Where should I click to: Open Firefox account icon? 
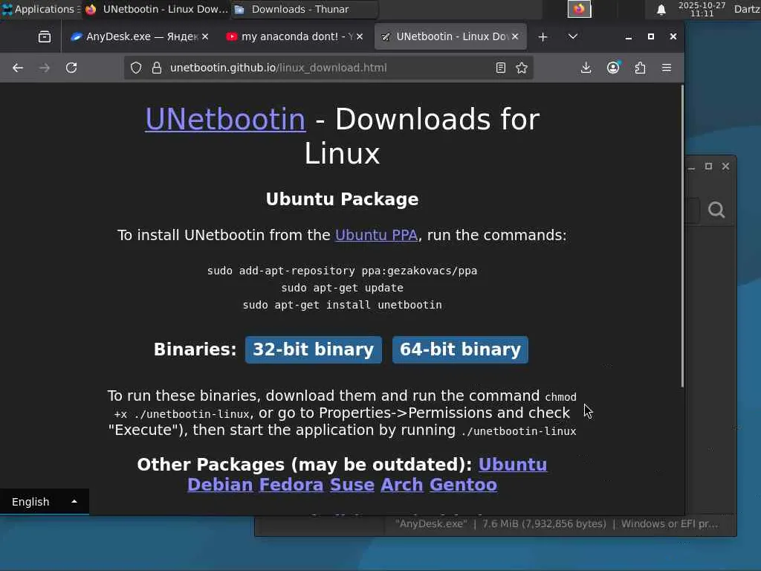(613, 68)
